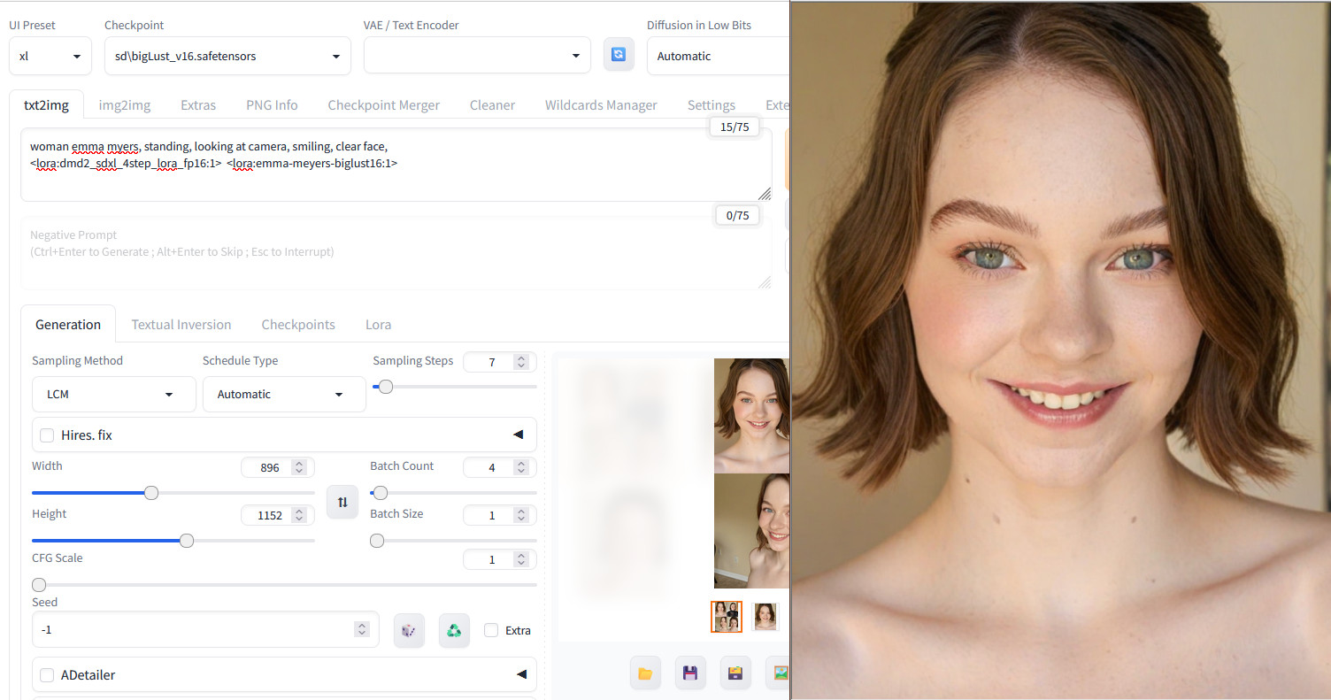Click the Batch Size number field

point(499,515)
